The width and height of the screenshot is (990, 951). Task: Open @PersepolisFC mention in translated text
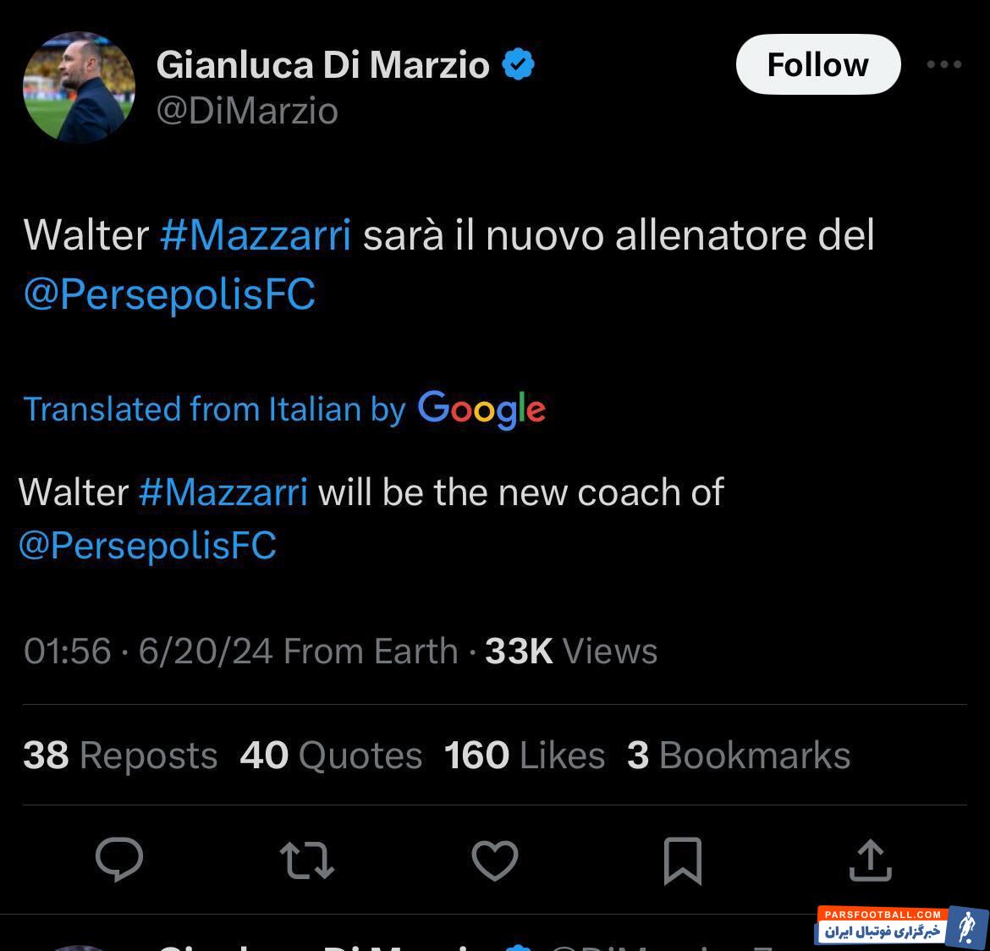pyautogui.click(x=148, y=545)
